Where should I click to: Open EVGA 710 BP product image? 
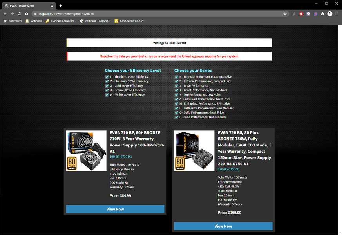[86, 151]
